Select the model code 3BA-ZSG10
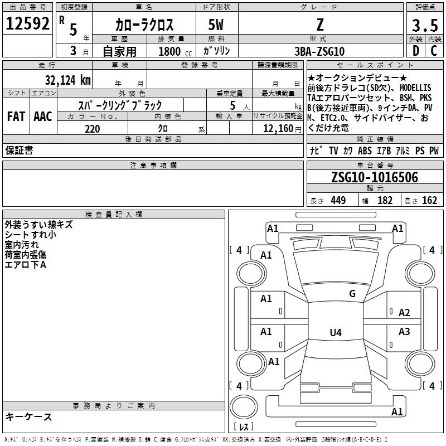The height and width of the screenshot is (446, 446). pyautogui.click(x=319, y=51)
